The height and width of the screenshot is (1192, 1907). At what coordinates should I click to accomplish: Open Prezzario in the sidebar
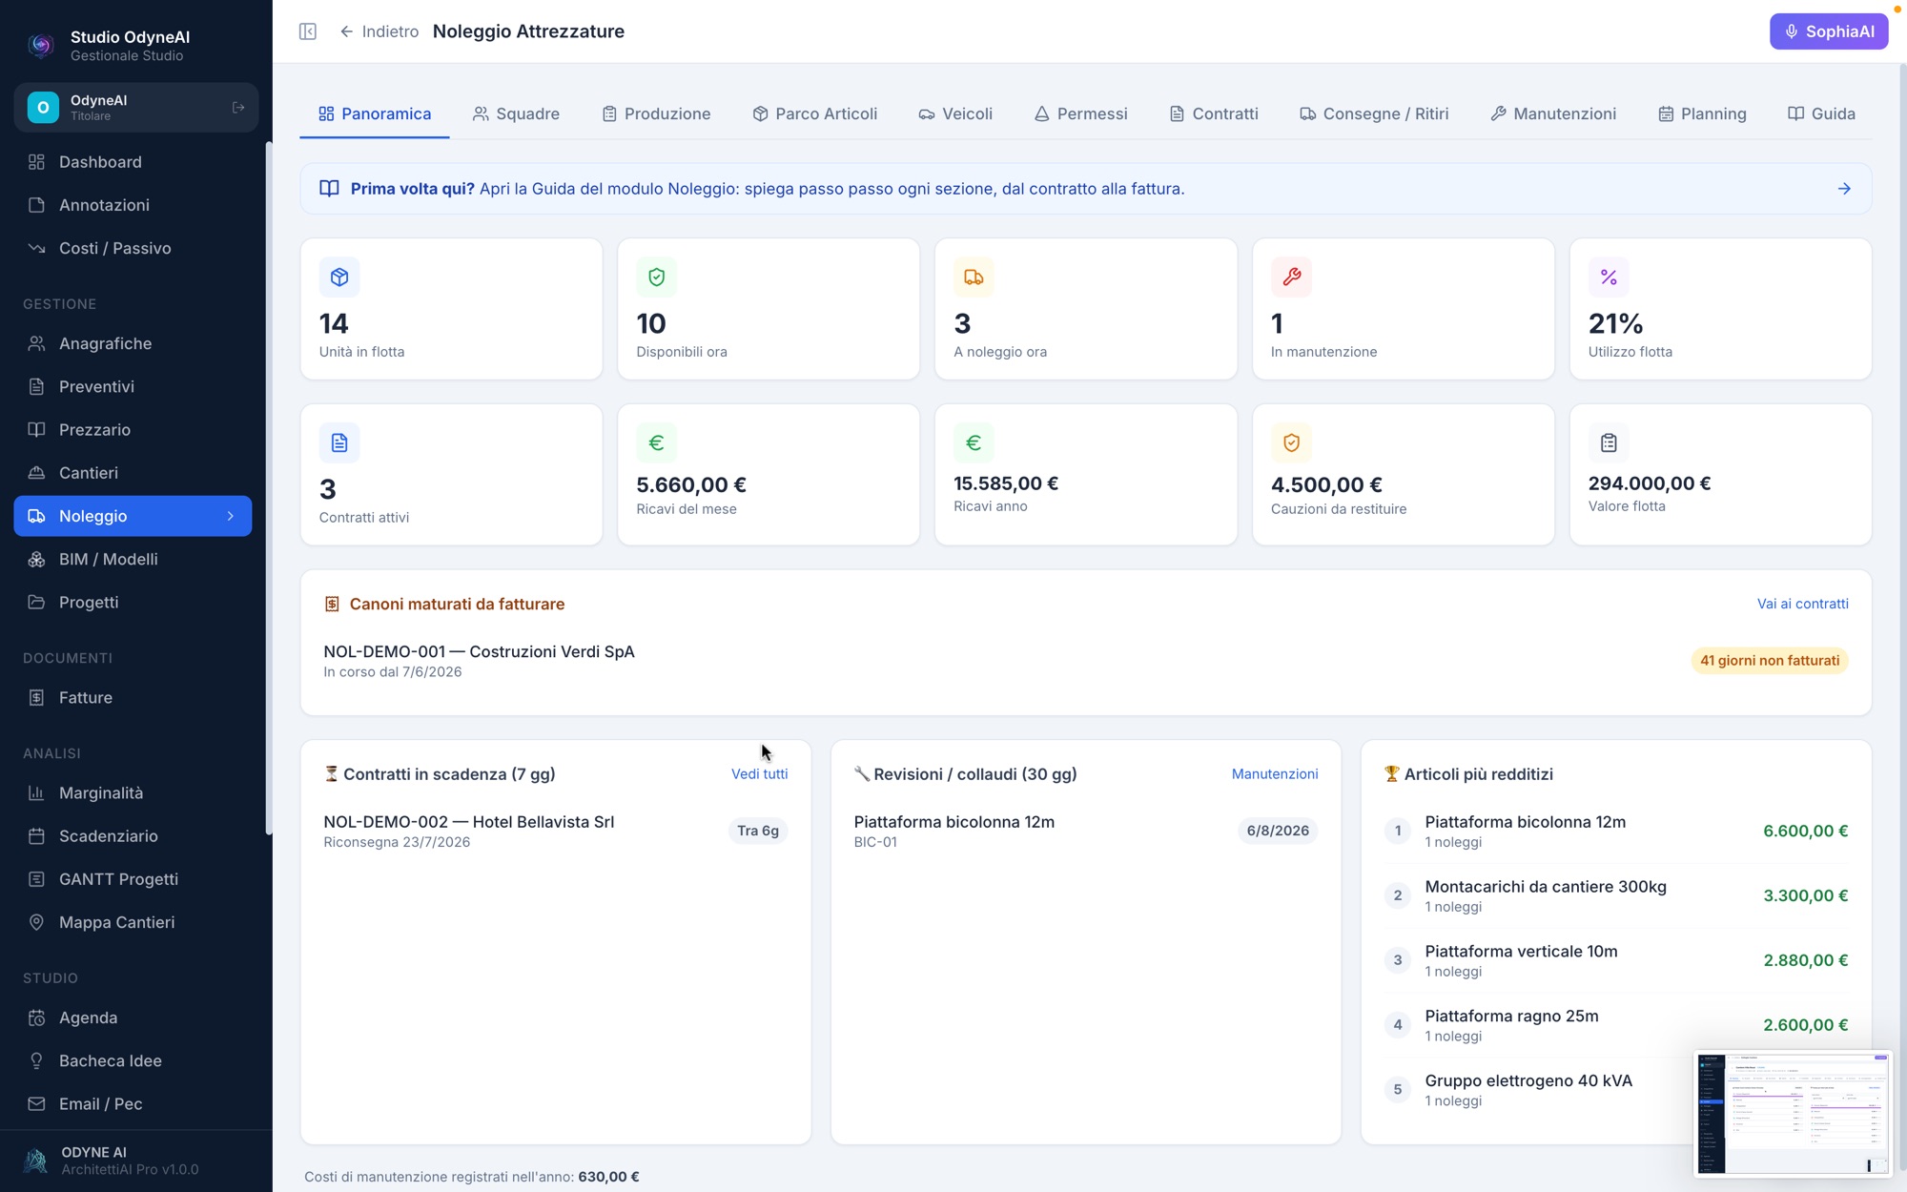133,429
